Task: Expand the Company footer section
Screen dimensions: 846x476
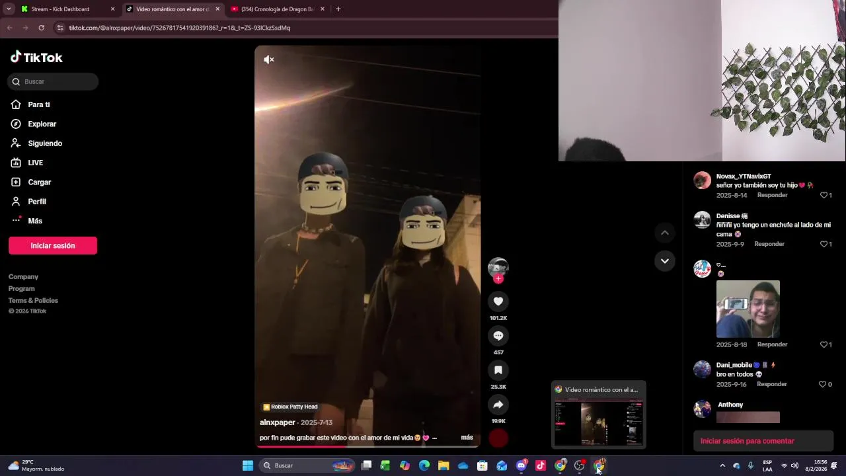Action: tap(23, 277)
